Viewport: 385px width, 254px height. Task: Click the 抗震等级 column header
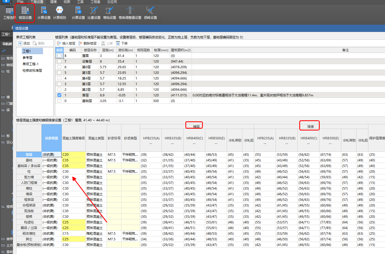pyautogui.click(x=52, y=138)
